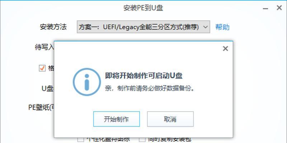Close the 安装PE到U盘 main window
The width and height of the screenshot is (287, 143).
[279, 8]
